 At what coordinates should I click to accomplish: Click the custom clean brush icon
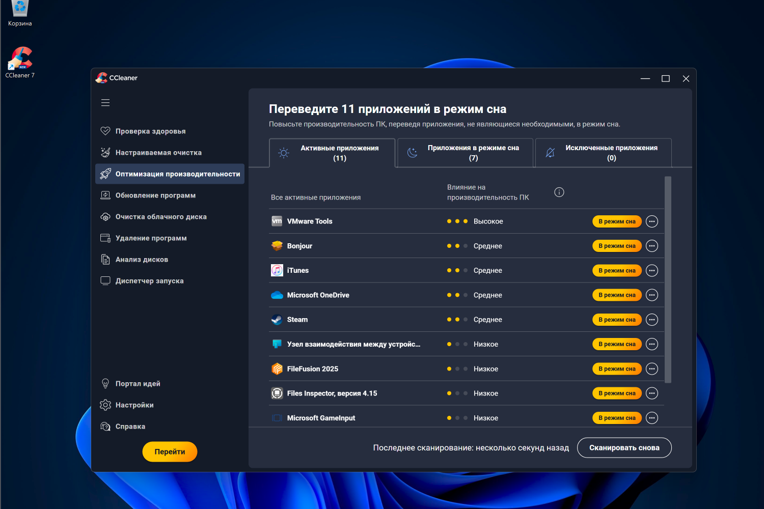coord(105,152)
